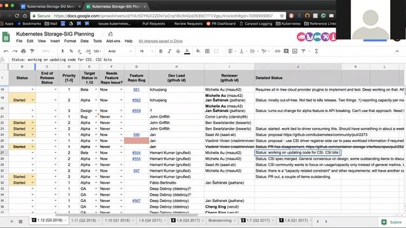The image size is (406, 228).
Task: Open the text color picker
Action: [187, 51]
